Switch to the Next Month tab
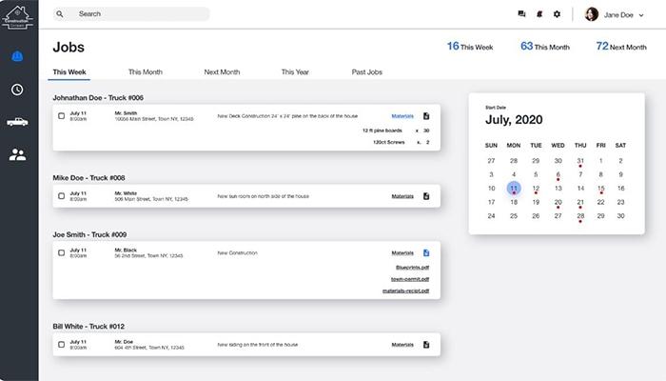This screenshot has width=666, height=381. point(222,71)
